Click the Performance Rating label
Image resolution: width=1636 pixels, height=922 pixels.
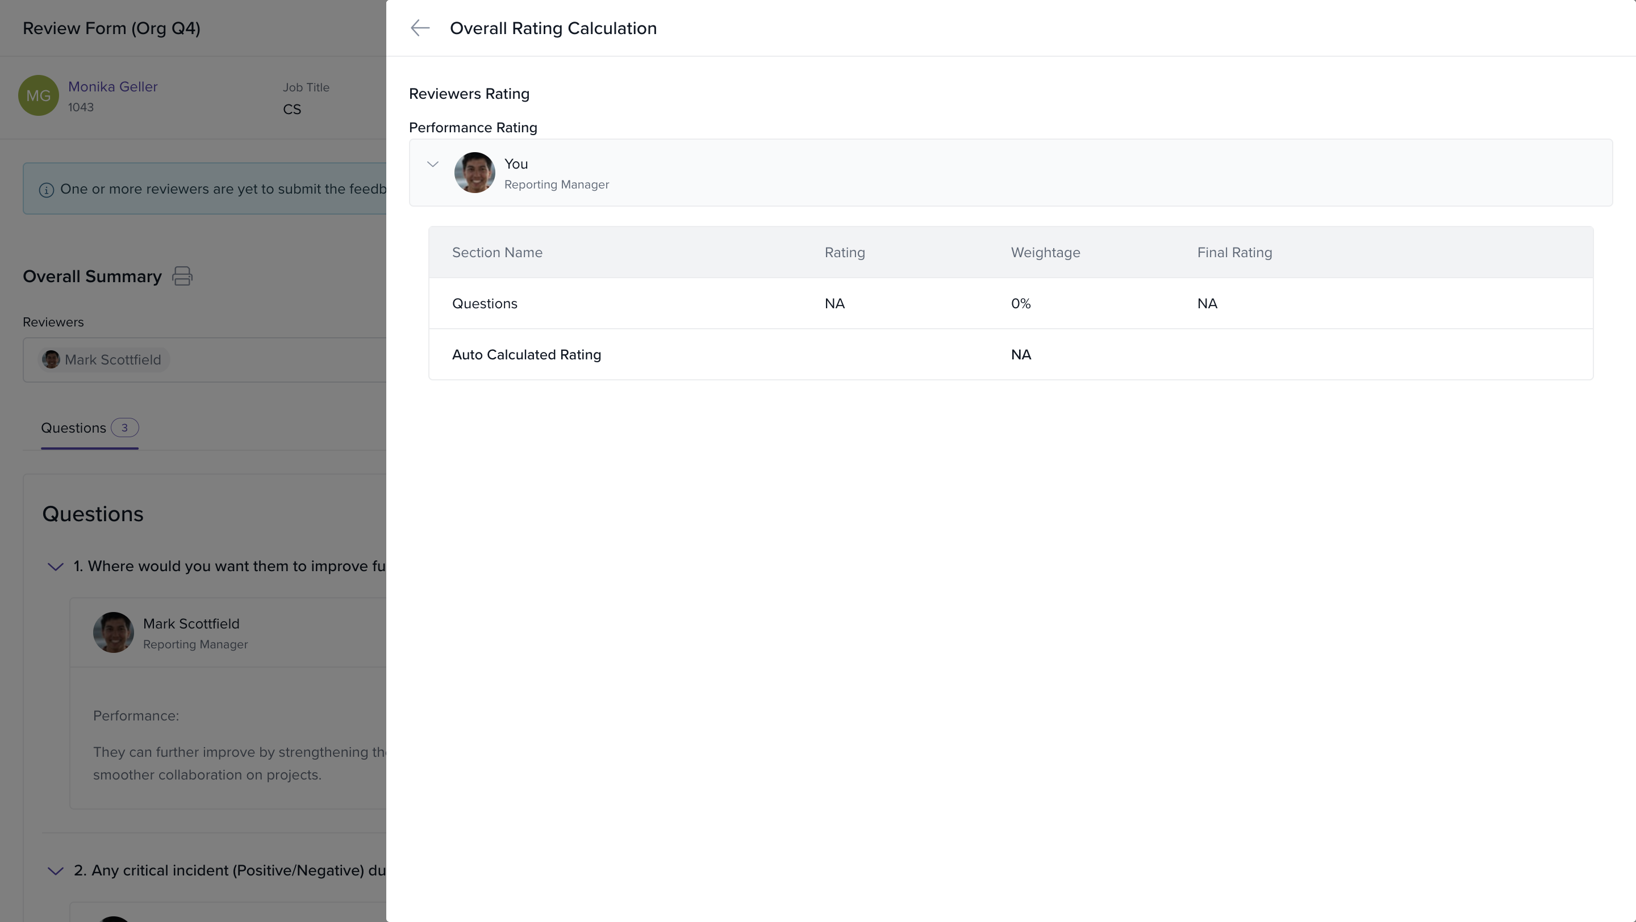473,128
